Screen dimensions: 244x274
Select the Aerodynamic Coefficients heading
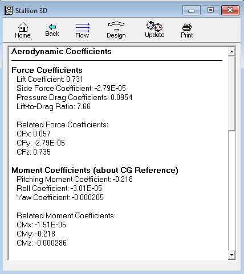point(62,52)
